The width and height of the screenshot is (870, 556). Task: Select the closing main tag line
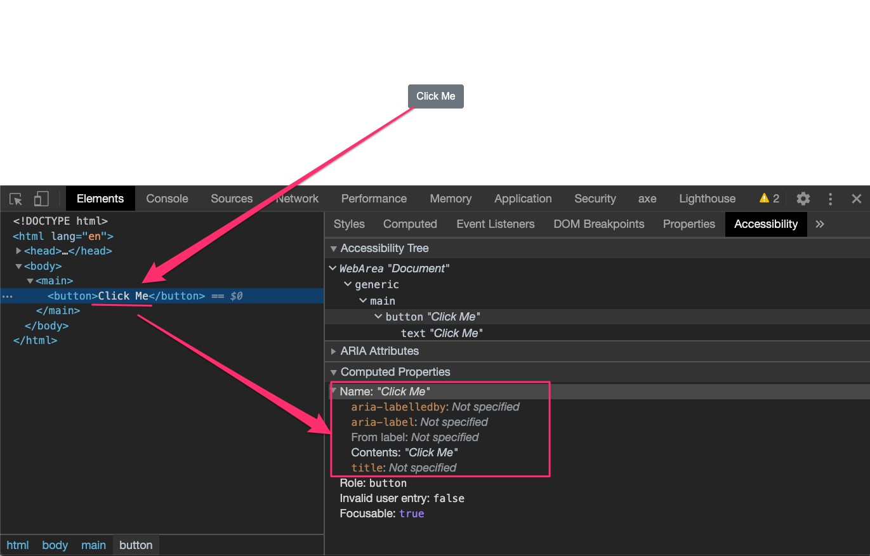[x=58, y=310]
